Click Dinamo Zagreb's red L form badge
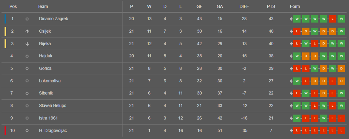The height and width of the screenshot is (139, 349). pos(333,19)
